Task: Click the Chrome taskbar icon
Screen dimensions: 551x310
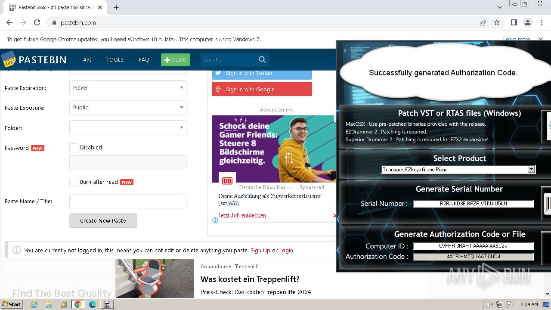Action: point(78,304)
